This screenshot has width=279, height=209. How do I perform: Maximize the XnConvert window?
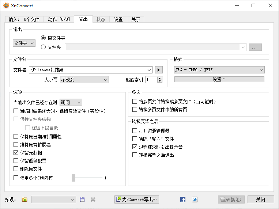[x=253, y=5]
